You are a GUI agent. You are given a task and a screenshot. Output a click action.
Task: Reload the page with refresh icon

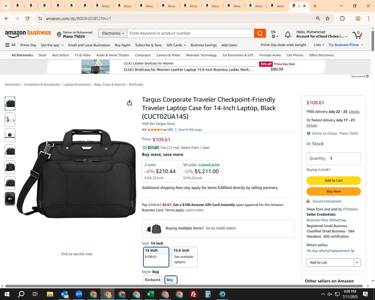[28, 18]
